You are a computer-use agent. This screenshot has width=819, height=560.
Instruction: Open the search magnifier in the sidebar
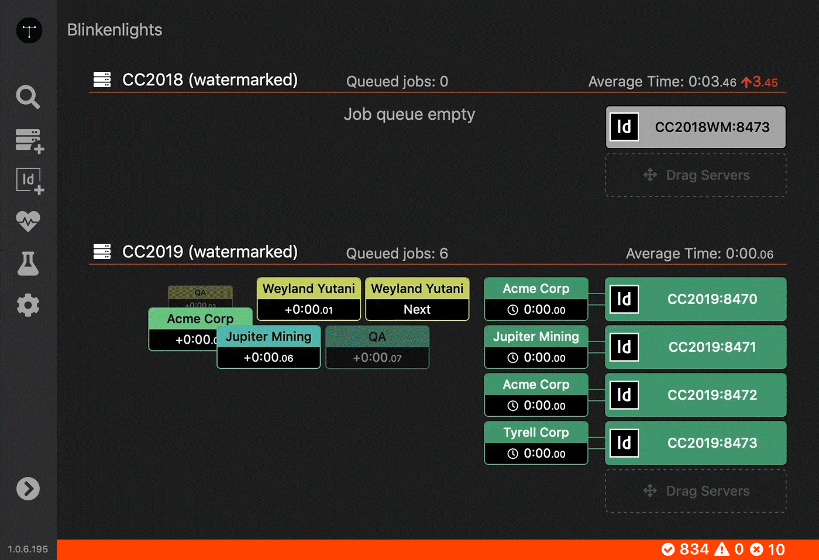(x=28, y=97)
